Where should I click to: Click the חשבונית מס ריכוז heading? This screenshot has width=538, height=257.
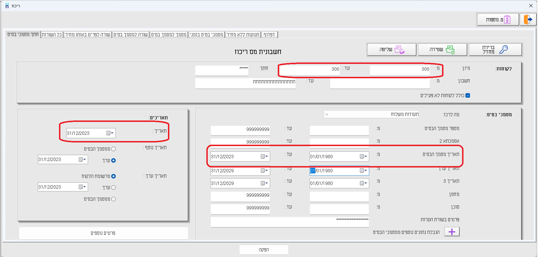258,52
